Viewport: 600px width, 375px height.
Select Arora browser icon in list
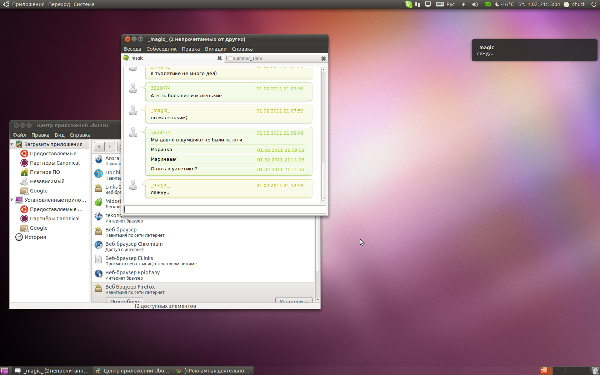pos(99,160)
